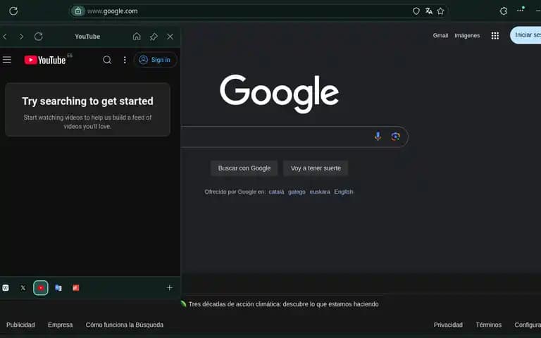Screen dimensions: 541x338
Task: Switch Google to euskara
Action: (x=320, y=192)
